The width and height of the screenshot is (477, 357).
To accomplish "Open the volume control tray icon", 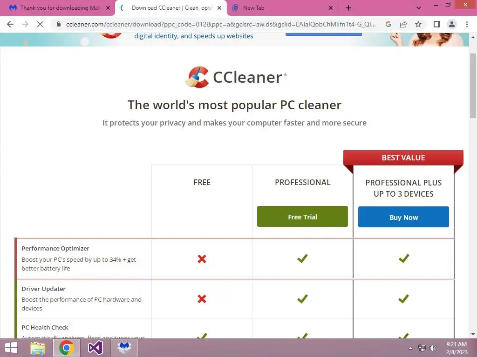I will (433, 348).
